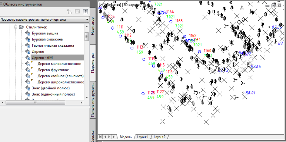
Task: Click previous layout tab arrow
Action: pyautogui.click(x=105, y=137)
